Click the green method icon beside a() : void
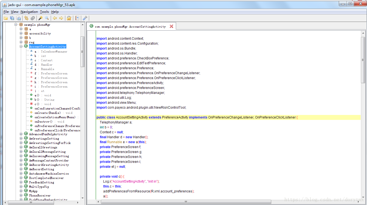This screenshot has width=367, height=205. tap(31, 95)
